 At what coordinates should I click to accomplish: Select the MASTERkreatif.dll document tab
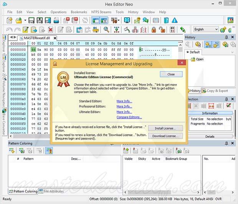pyautogui.click(x=37, y=38)
